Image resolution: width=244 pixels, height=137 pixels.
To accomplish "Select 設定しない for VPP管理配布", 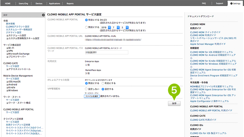I will [86, 89].
